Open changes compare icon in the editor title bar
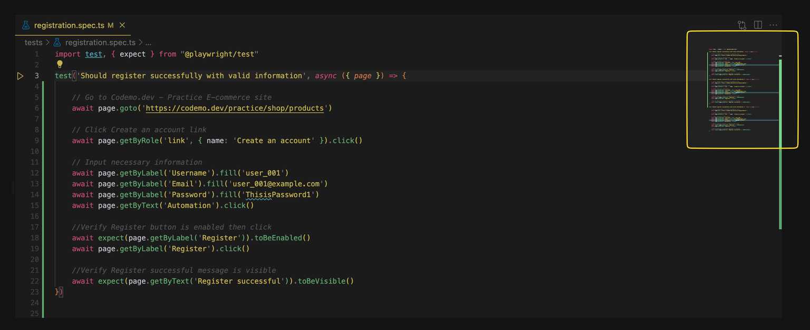The image size is (810, 330). click(742, 25)
